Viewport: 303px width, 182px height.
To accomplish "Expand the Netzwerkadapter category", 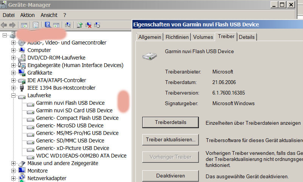I will coord(13,178).
